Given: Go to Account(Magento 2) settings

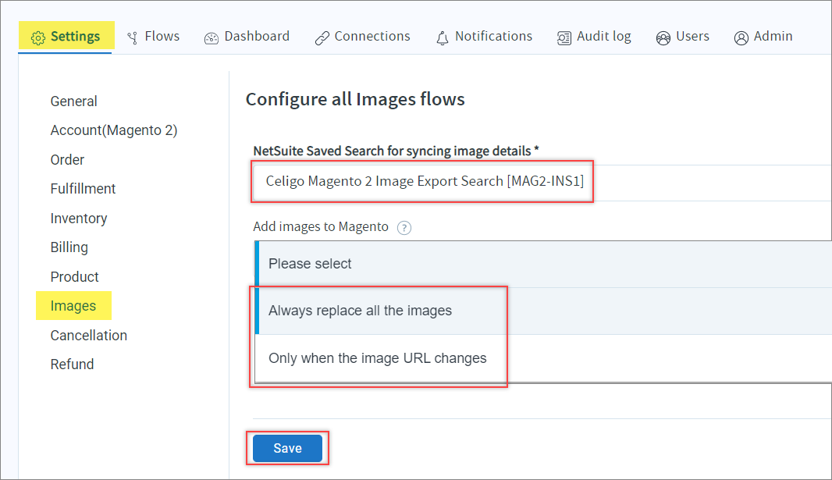Looking at the screenshot, I should [114, 130].
